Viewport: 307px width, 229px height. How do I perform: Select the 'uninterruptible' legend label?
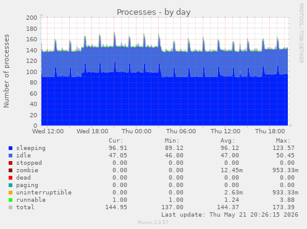[44, 193]
